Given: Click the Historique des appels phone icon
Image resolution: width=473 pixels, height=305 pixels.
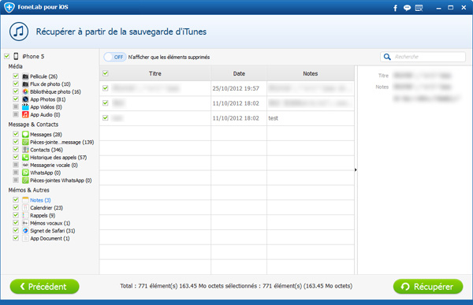Looking at the screenshot, I should 25,157.
